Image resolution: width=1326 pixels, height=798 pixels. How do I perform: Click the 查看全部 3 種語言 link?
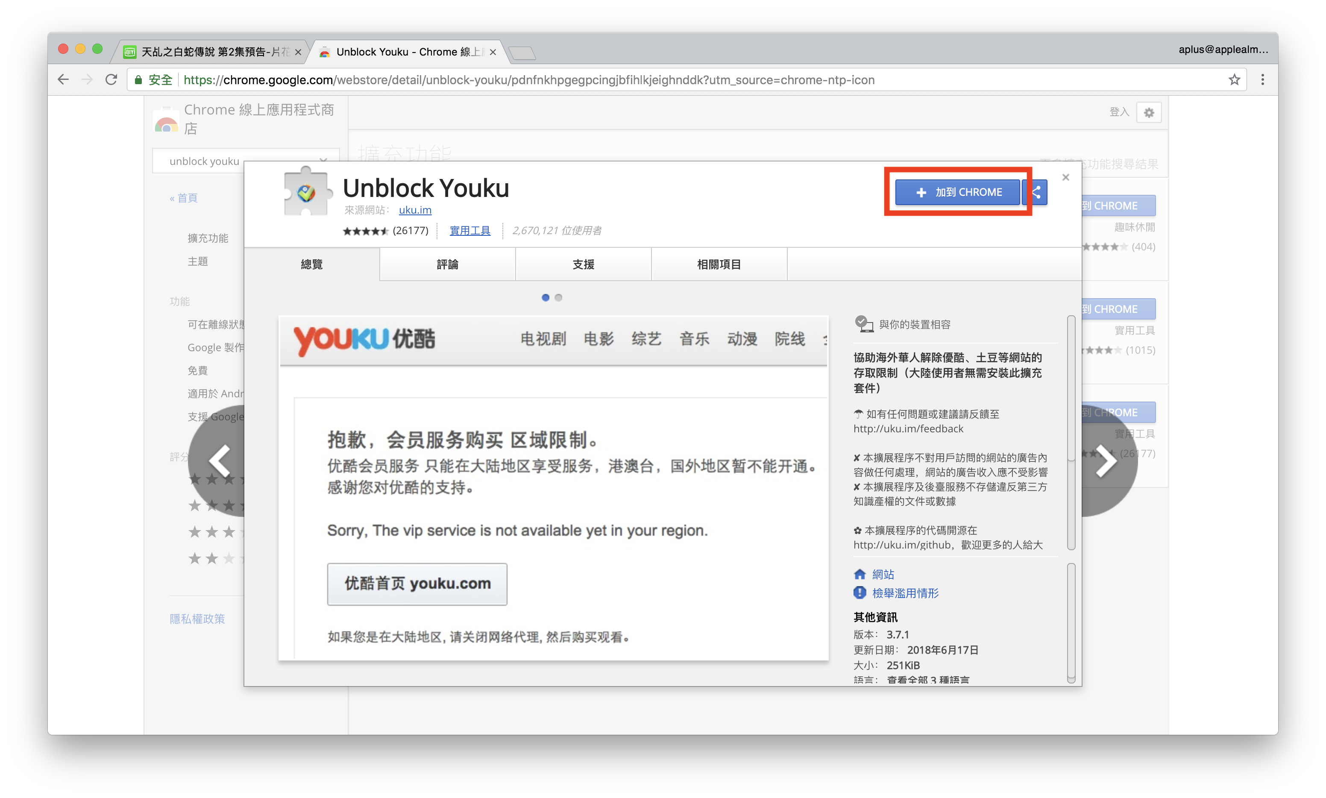point(928,679)
